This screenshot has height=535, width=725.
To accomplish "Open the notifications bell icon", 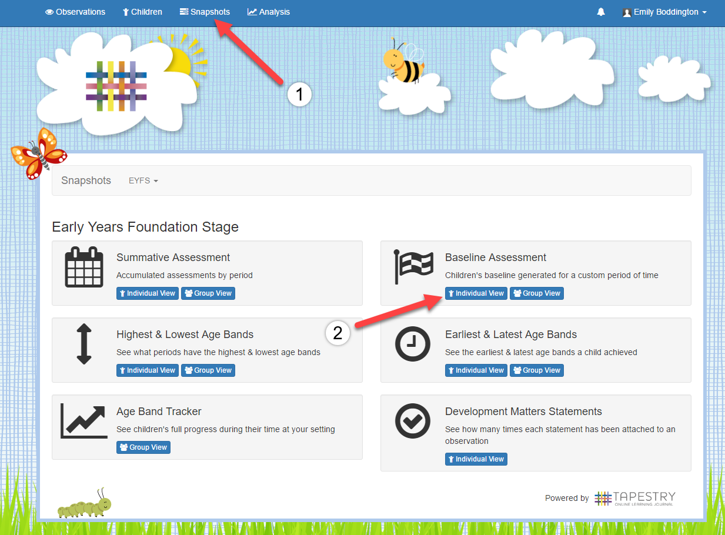I will point(601,12).
